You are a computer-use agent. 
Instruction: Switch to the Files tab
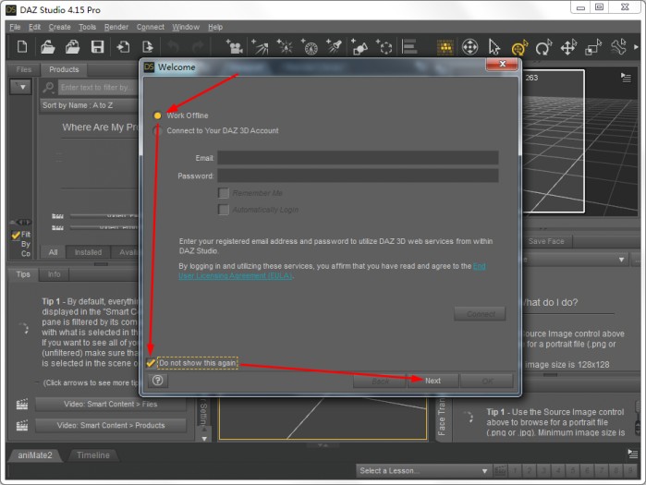pos(24,69)
